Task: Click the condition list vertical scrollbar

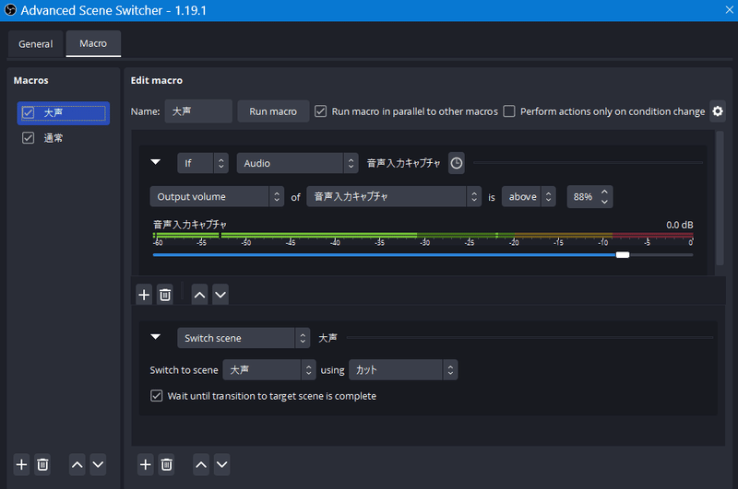Action: click(x=720, y=198)
